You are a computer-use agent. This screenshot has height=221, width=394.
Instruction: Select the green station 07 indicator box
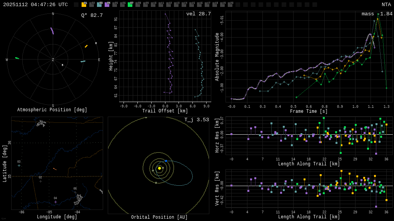point(130,5)
